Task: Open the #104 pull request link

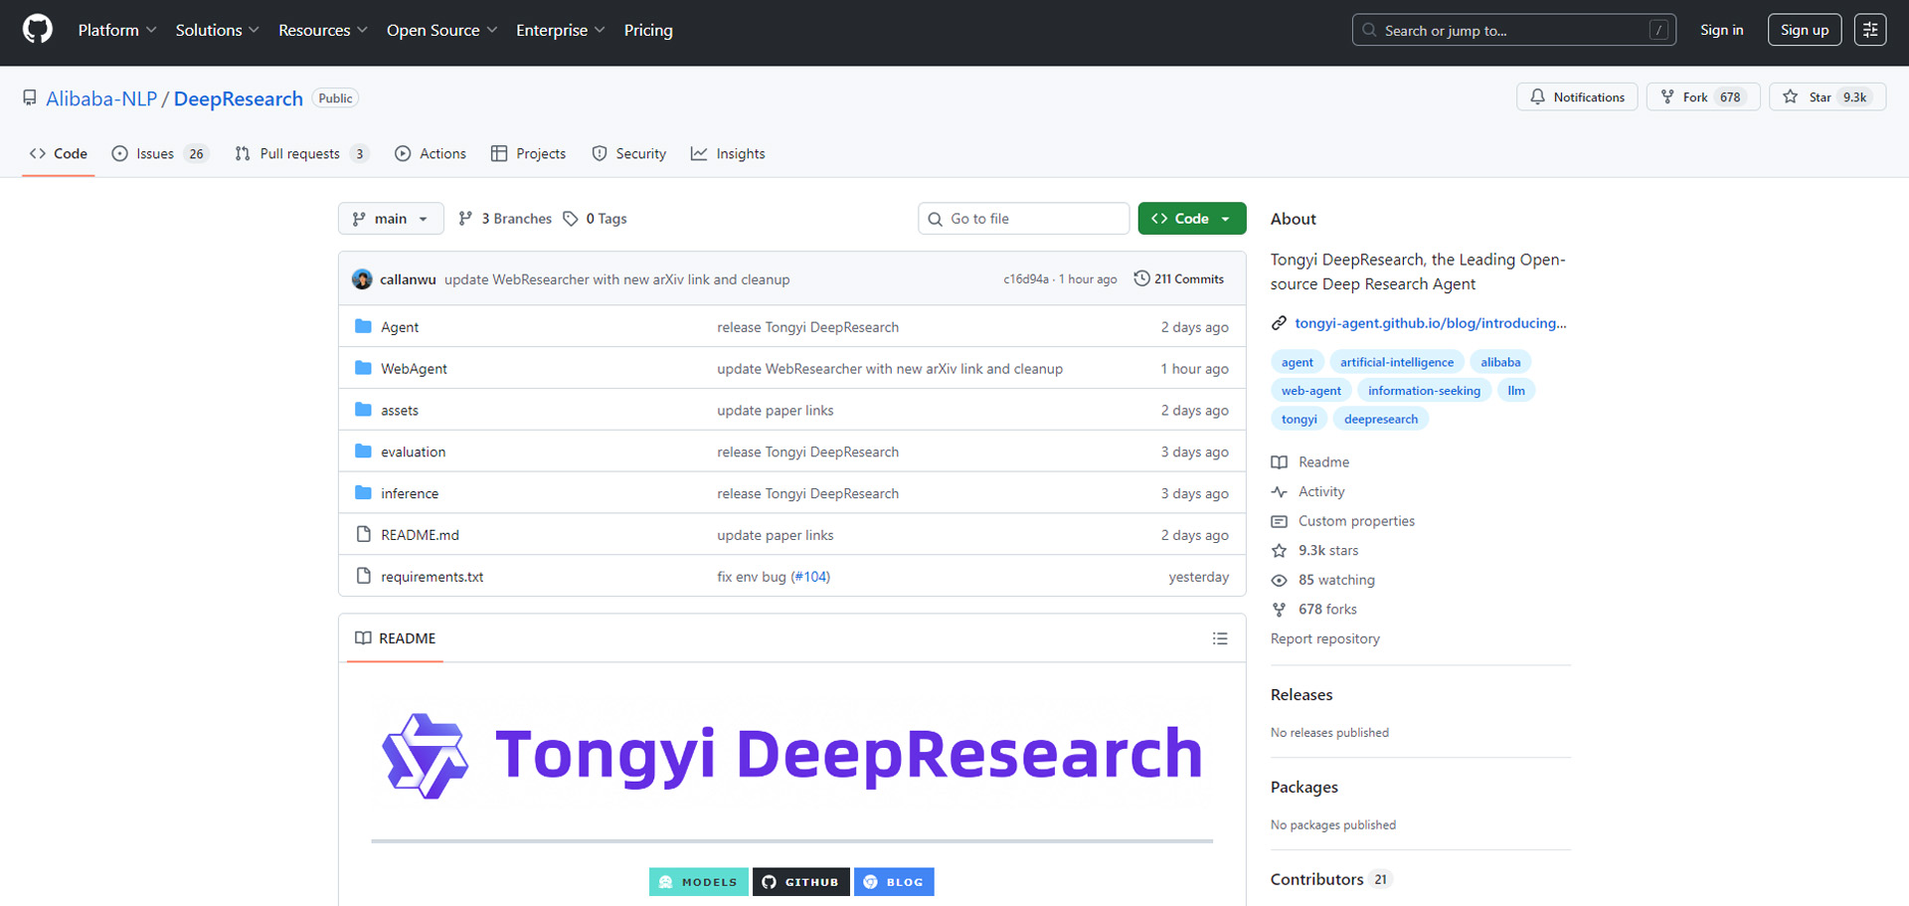Action: 811,577
